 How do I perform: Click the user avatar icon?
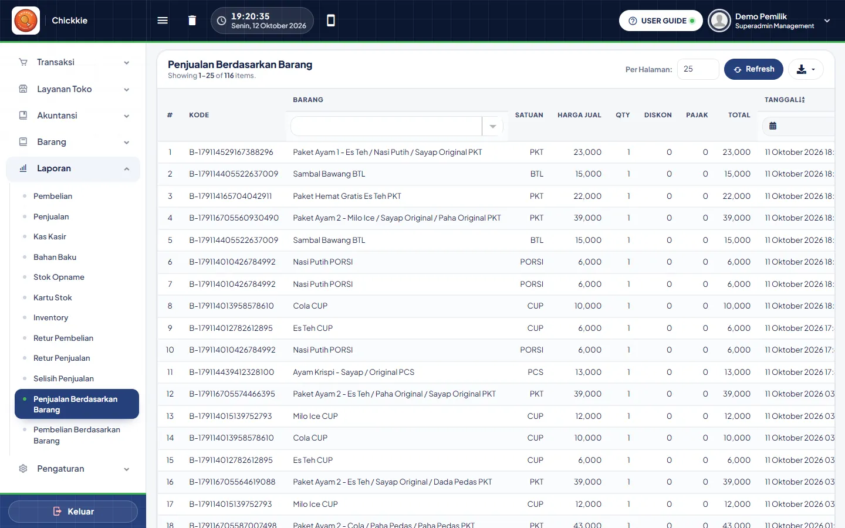[719, 21]
